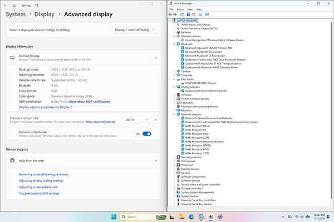Collapse the Choose a refresh rate section

(156, 120)
